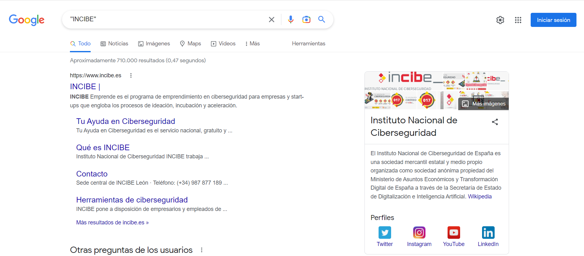584x256 pixels.
Task: Share the Instituto Nacional de Ciberseguridad panel
Action: pos(495,122)
